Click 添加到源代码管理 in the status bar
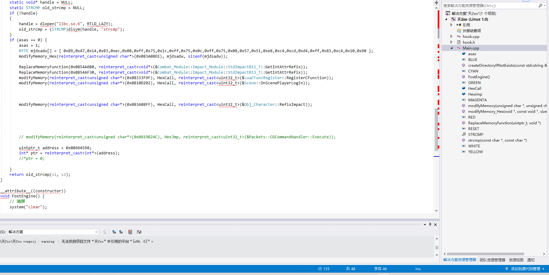 [525, 269]
